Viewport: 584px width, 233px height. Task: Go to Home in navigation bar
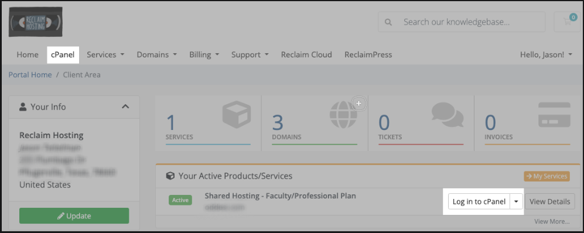click(x=28, y=54)
